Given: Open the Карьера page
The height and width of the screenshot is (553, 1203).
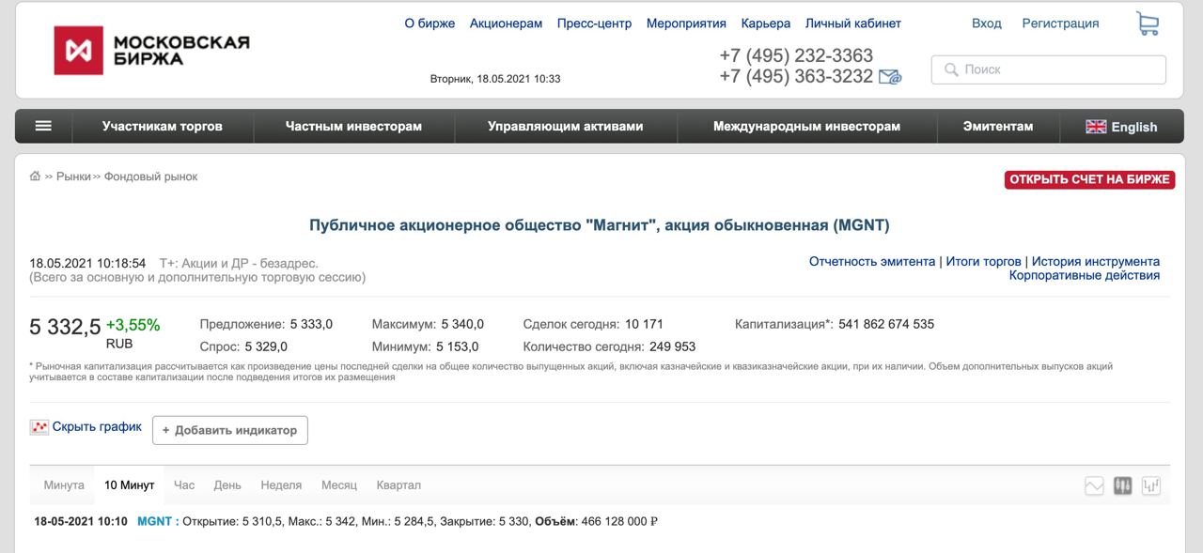Looking at the screenshot, I should 766,23.
